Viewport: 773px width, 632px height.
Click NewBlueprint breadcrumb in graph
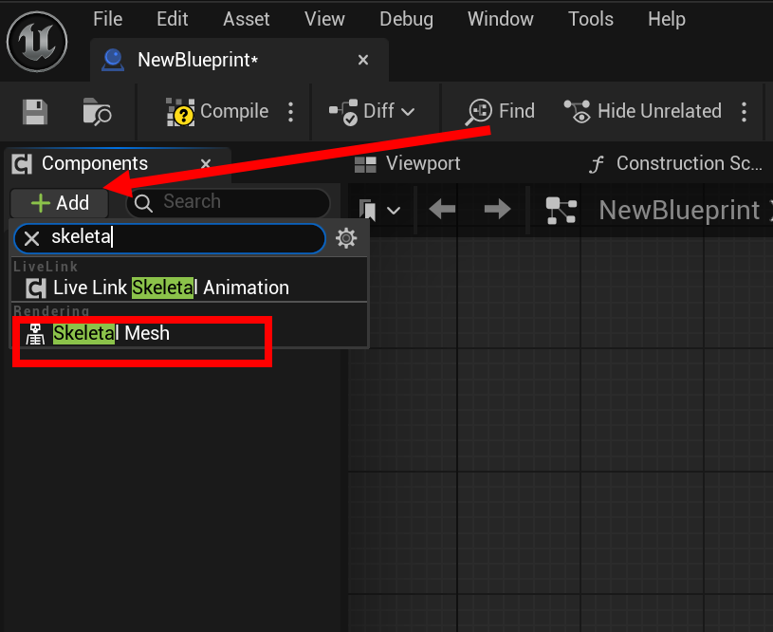coord(679,210)
